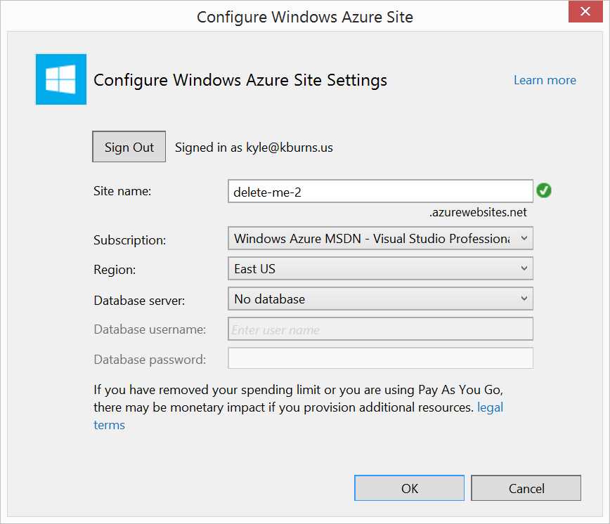
Task: Click the Cancel button
Action: point(526,488)
